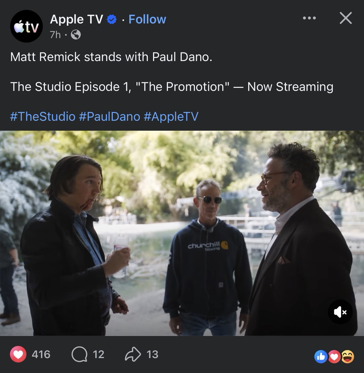
Task: Click the 7h post timestamp
Action: 55,35
